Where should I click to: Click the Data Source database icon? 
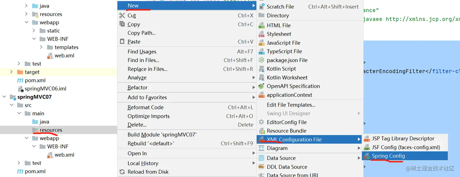261,158
